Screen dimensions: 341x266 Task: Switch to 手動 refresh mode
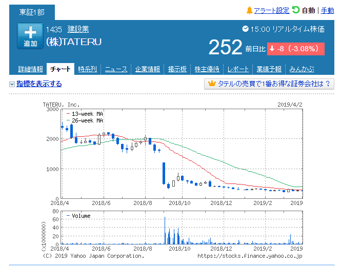pyautogui.click(x=327, y=10)
